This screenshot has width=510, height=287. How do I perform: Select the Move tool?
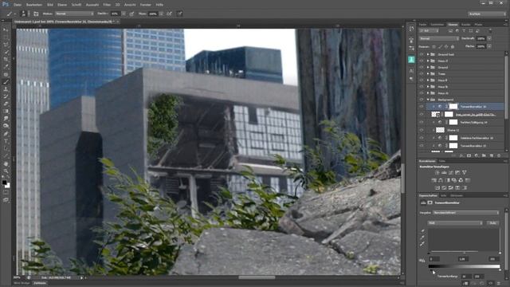(6, 29)
